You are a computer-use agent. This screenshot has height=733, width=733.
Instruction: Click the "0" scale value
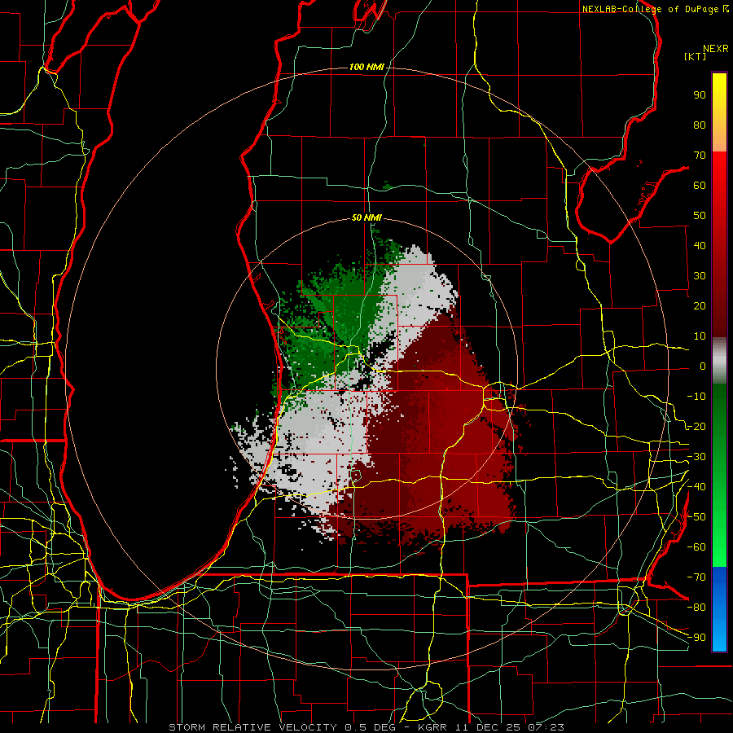tap(703, 366)
